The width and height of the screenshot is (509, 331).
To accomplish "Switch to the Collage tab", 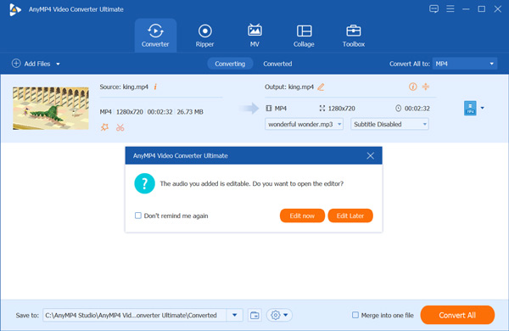I will (x=304, y=36).
